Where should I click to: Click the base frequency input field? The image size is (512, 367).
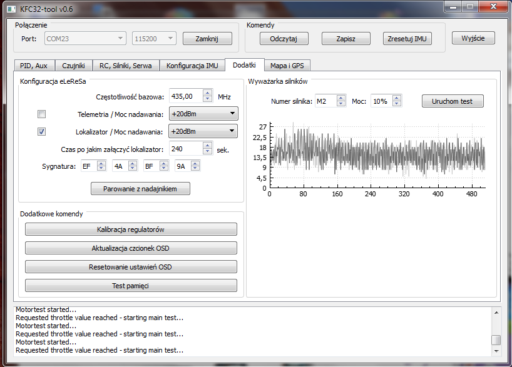185,96
